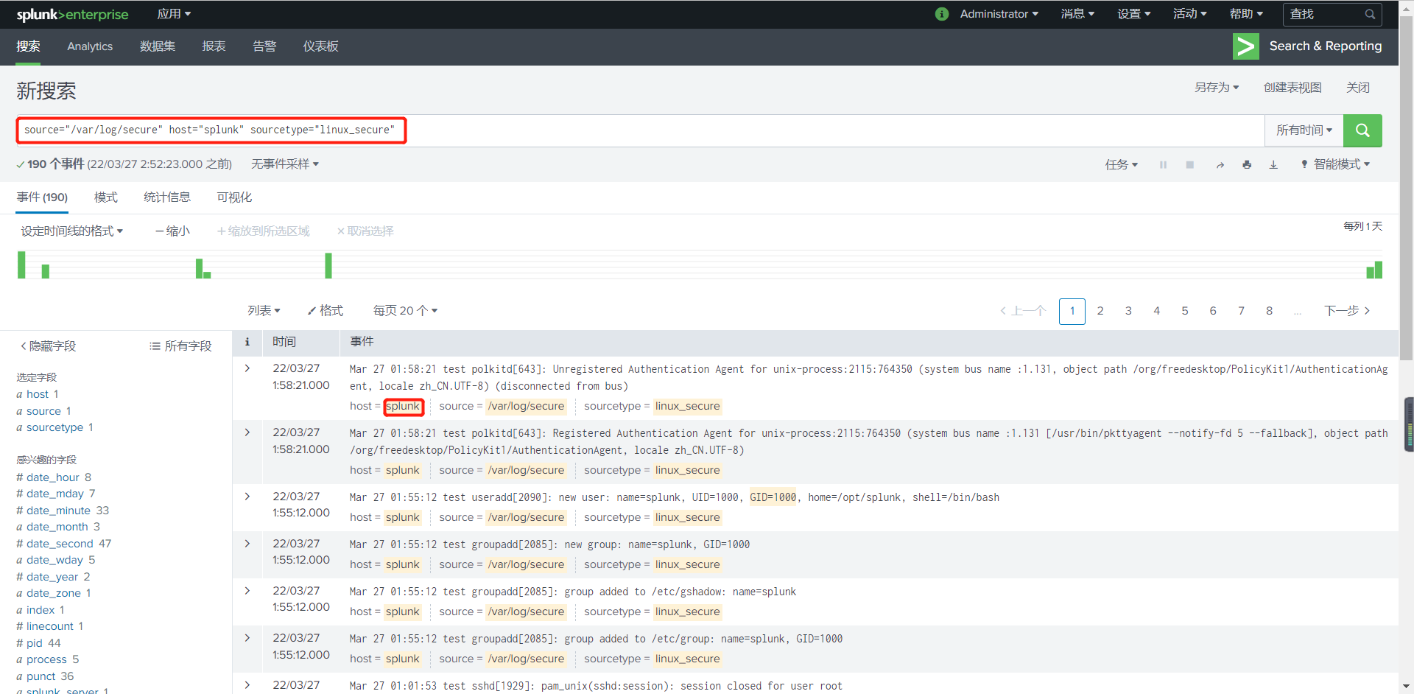
Task: Go to results page 2
Action: pyautogui.click(x=1100, y=311)
